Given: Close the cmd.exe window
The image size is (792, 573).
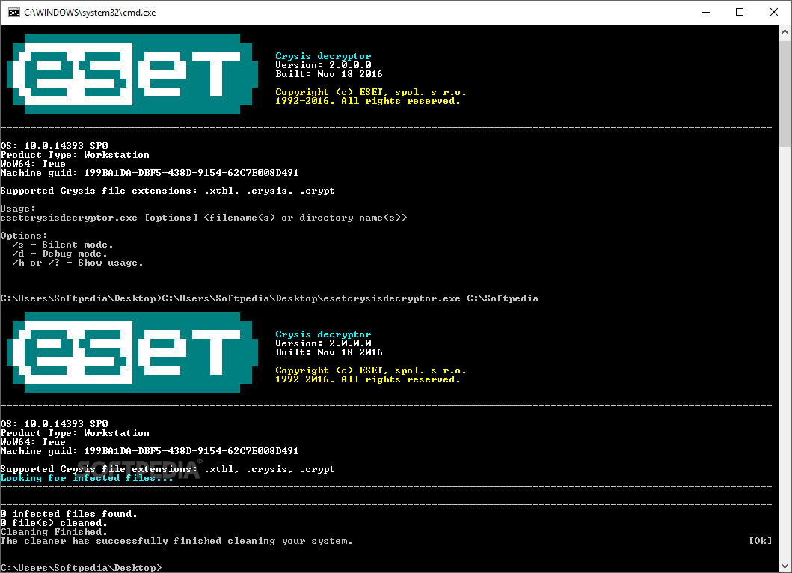Looking at the screenshot, I should coord(774,13).
